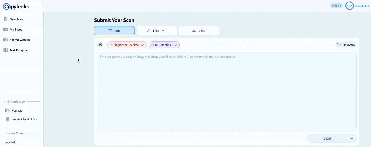Click the Shared With Me folder icon
This screenshot has width=371, height=147.
click(6, 40)
